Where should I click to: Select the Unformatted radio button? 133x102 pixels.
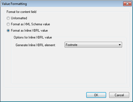coord(8,18)
